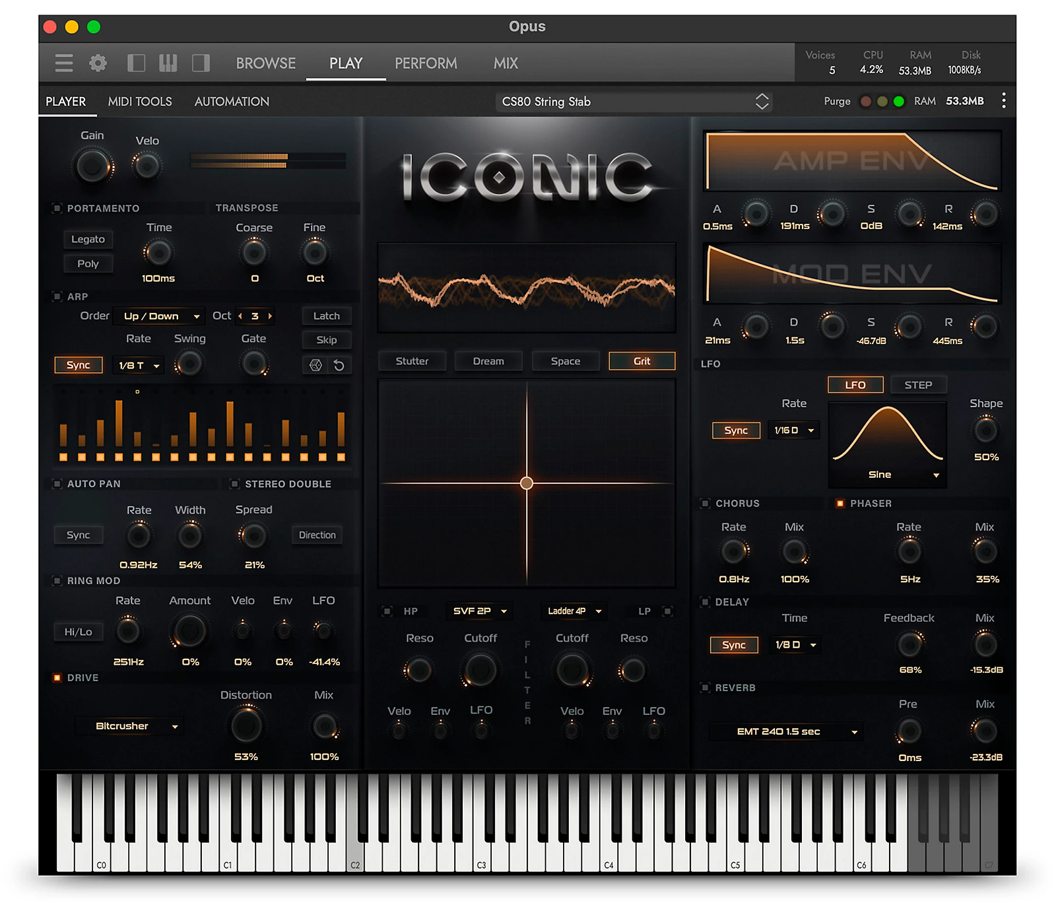This screenshot has height=909, width=1056.
Task: Open Delay Time 1/8 D dropdown
Action: coord(795,645)
